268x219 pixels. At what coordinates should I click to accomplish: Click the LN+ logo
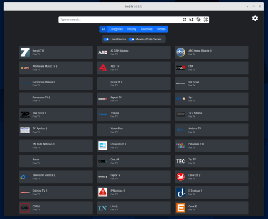click(103, 208)
